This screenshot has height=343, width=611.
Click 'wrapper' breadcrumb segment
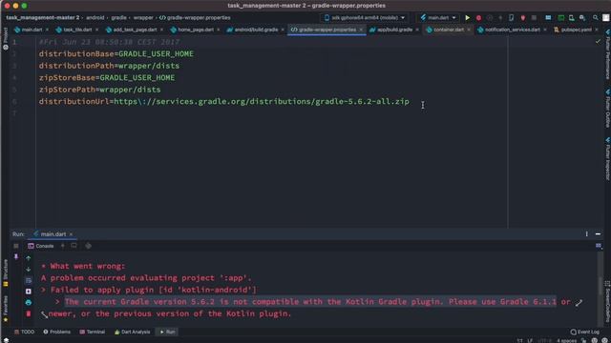click(143, 17)
